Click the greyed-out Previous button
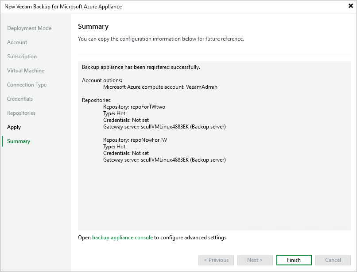This screenshot has height=272, width=357. (x=216, y=260)
